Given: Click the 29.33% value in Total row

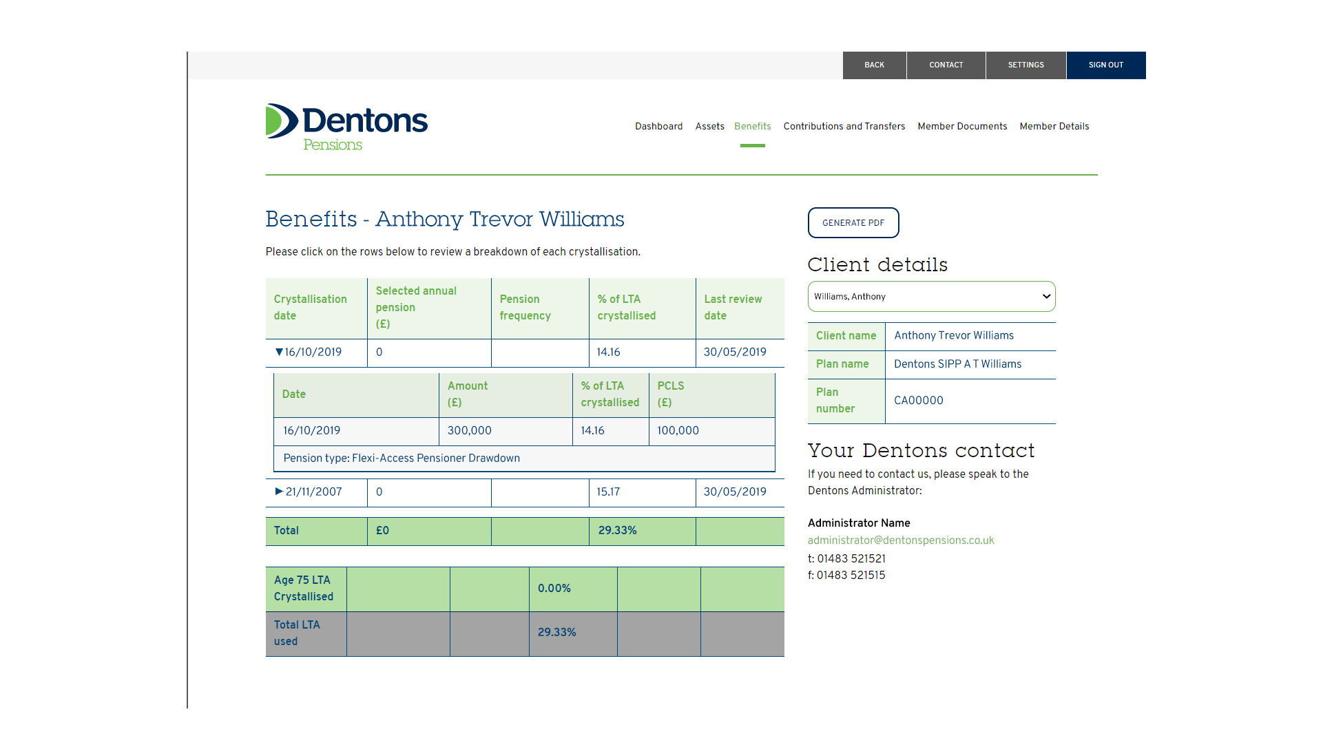Looking at the screenshot, I should 617,530.
